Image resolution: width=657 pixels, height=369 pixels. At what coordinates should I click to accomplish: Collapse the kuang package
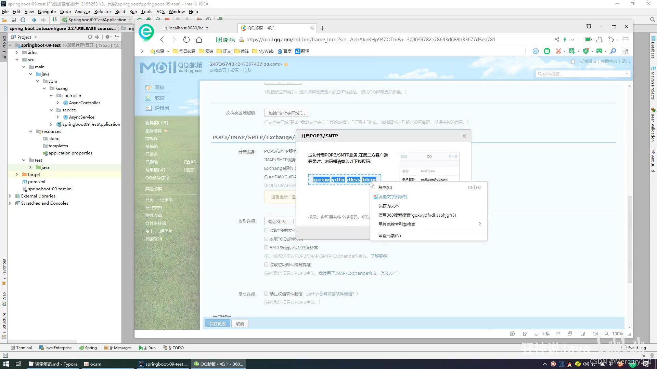pos(44,88)
